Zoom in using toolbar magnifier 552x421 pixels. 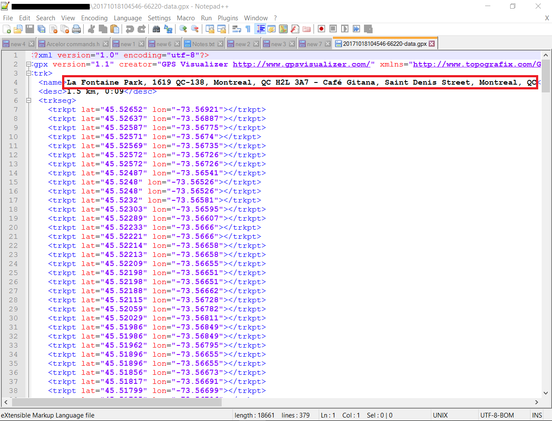(x=183, y=29)
